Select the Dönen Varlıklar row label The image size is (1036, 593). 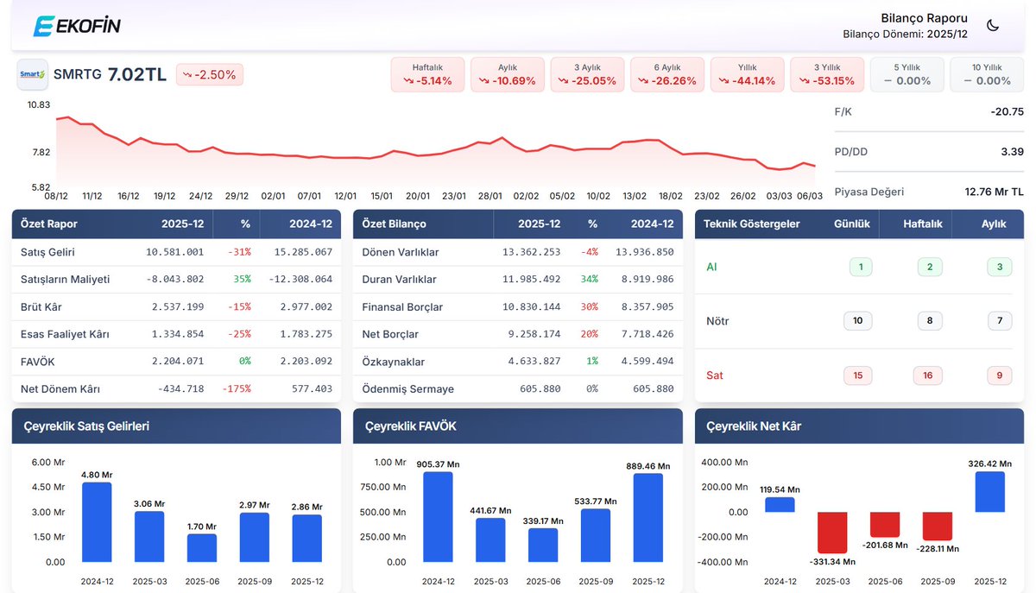(x=401, y=252)
